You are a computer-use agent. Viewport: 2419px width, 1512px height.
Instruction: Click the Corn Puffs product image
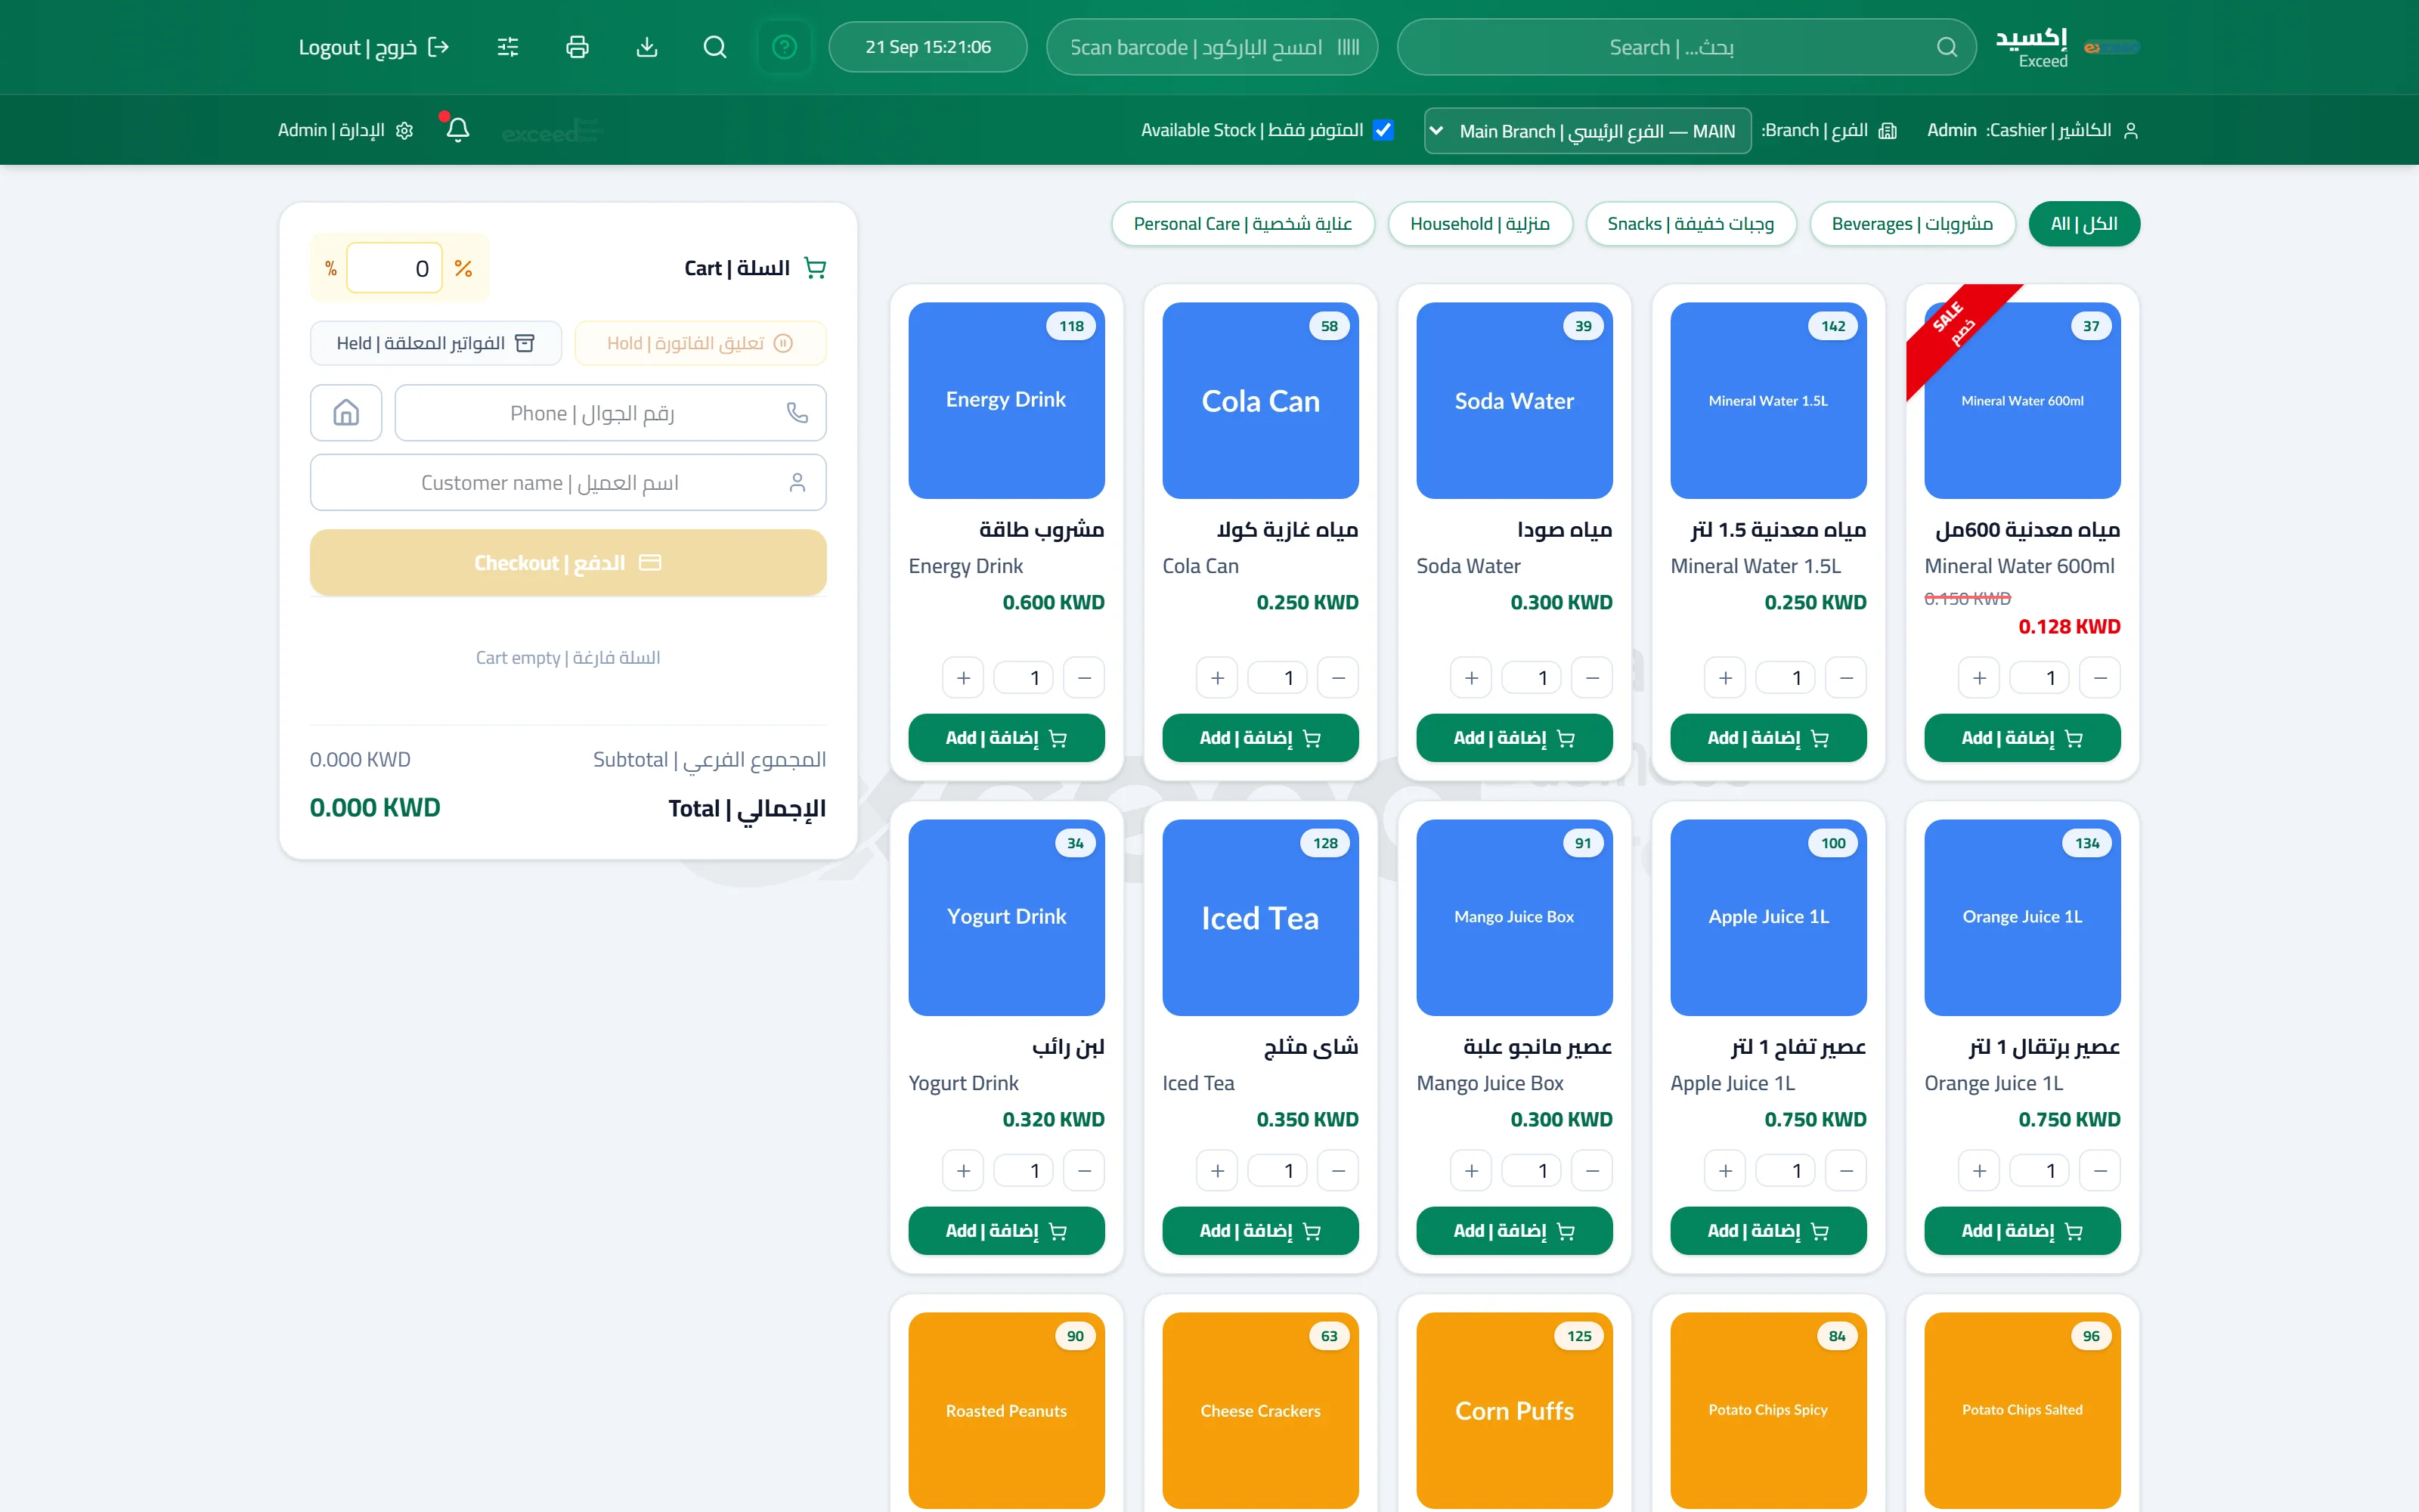click(x=1514, y=1410)
